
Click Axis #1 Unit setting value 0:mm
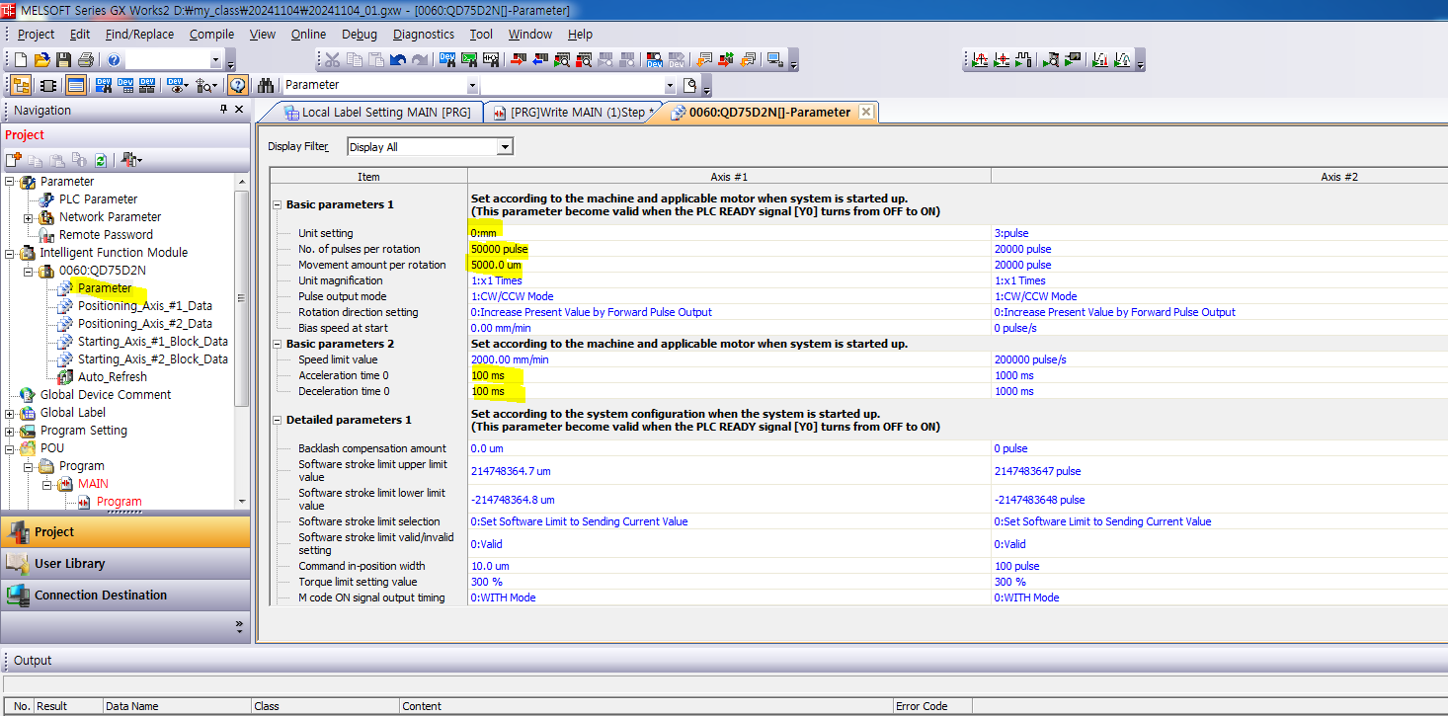pyautogui.click(x=729, y=233)
